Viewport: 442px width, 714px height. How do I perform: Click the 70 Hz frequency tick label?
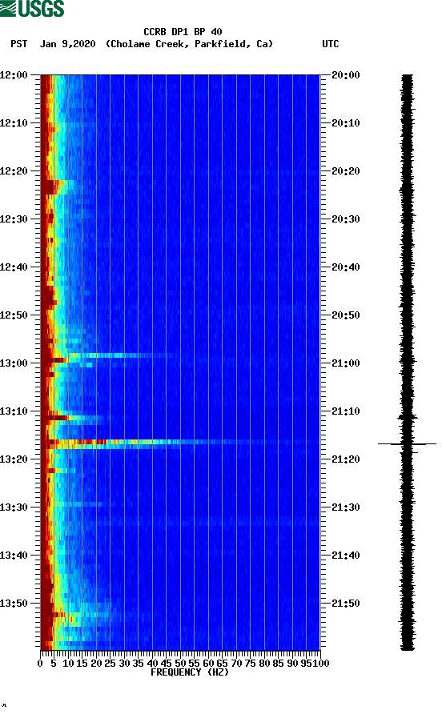[x=236, y=663]
